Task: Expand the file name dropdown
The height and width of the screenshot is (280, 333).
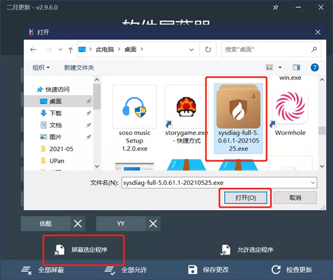Action: coord(313,183)
